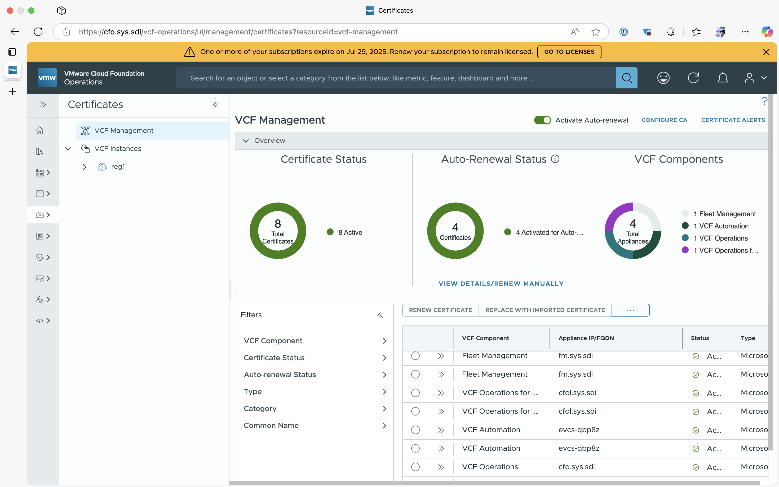Open the smiley feedback icon
Viewport: 779px width, 487px height.
click(x=663, y=78)
